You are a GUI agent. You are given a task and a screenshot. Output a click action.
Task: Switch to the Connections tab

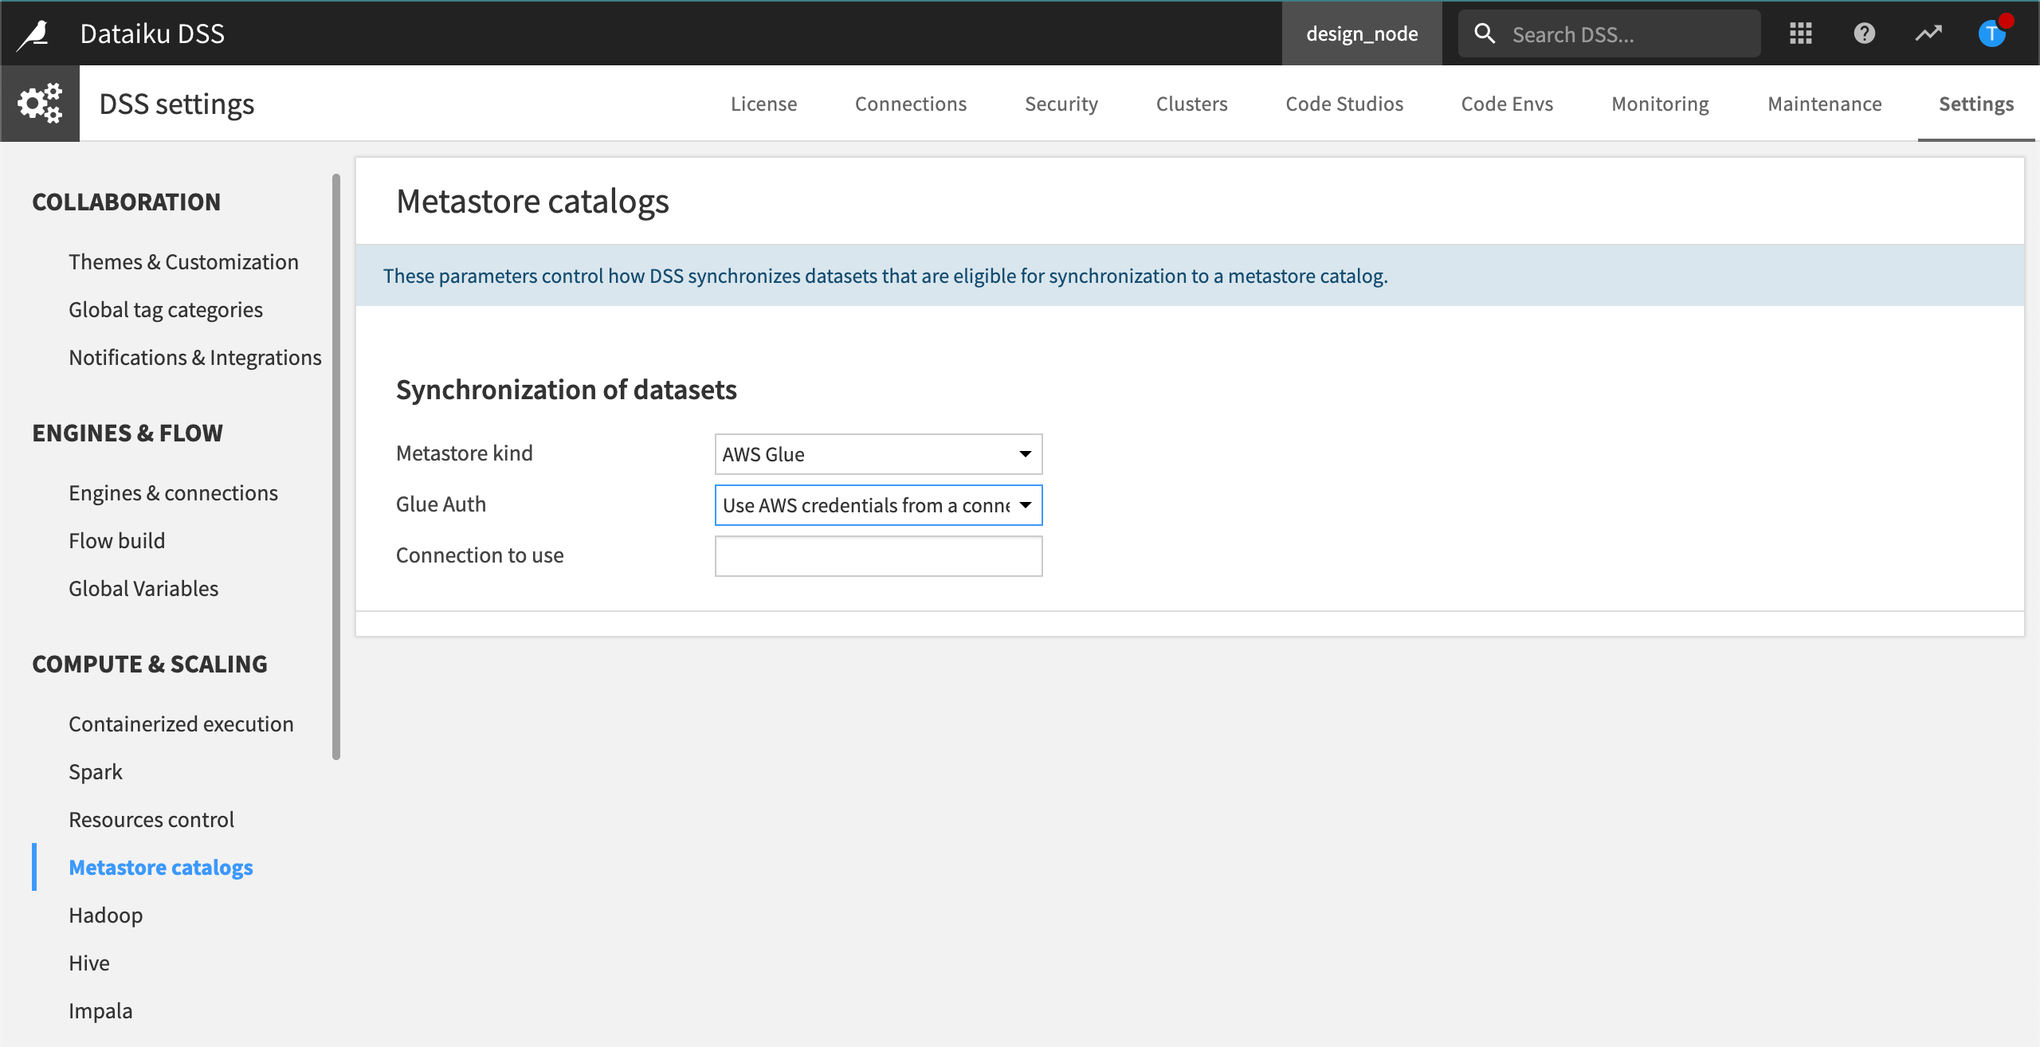pyautogui.click(x=911, y=103)
